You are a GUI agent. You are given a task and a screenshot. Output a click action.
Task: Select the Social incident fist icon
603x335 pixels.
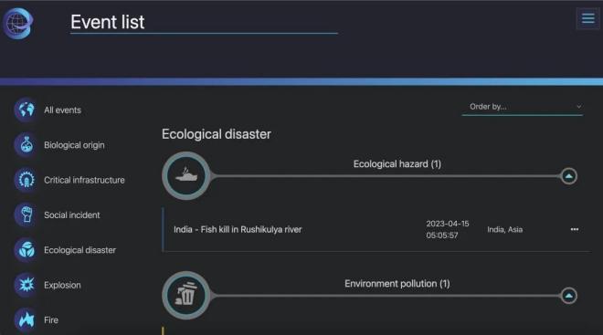26,215
